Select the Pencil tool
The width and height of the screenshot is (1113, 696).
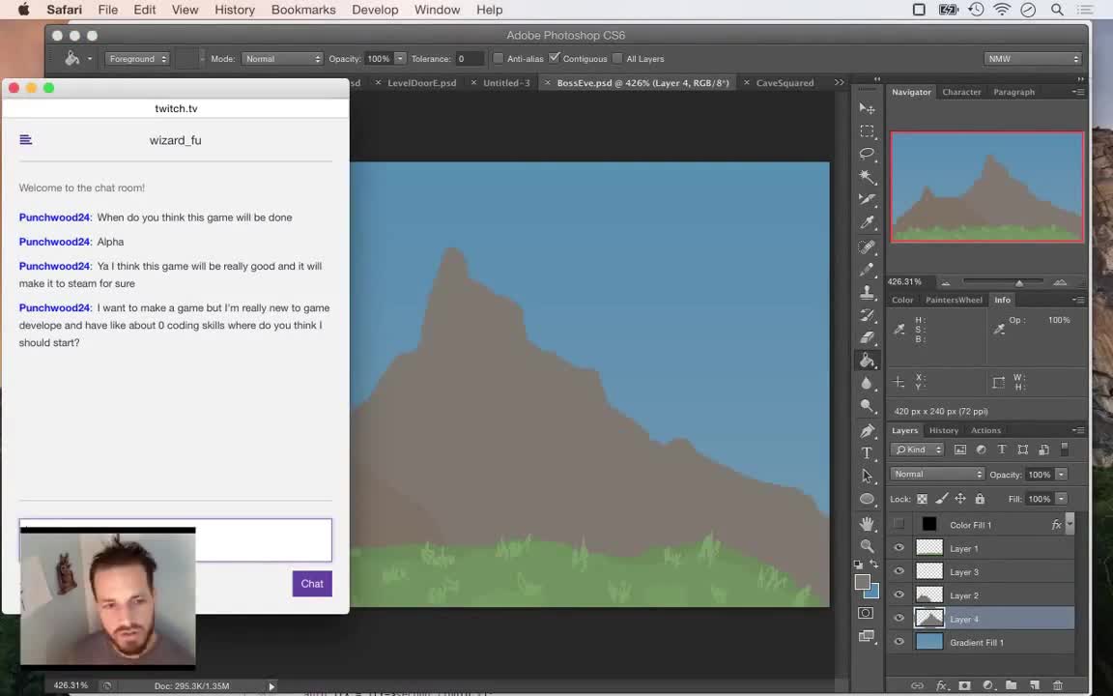(867, 269)
